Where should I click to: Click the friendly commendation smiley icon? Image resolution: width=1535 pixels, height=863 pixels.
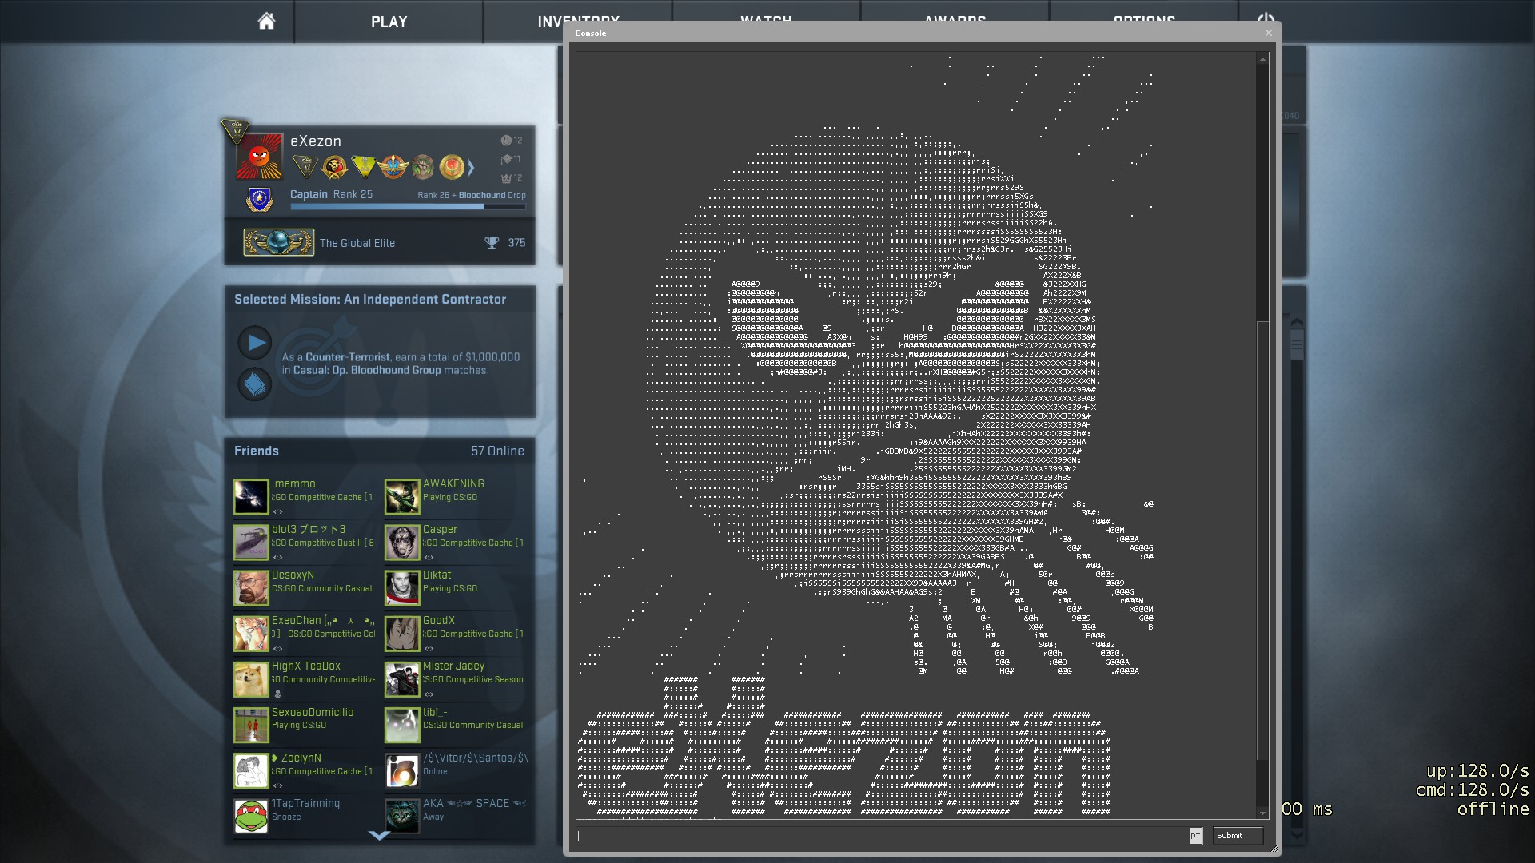505,141
